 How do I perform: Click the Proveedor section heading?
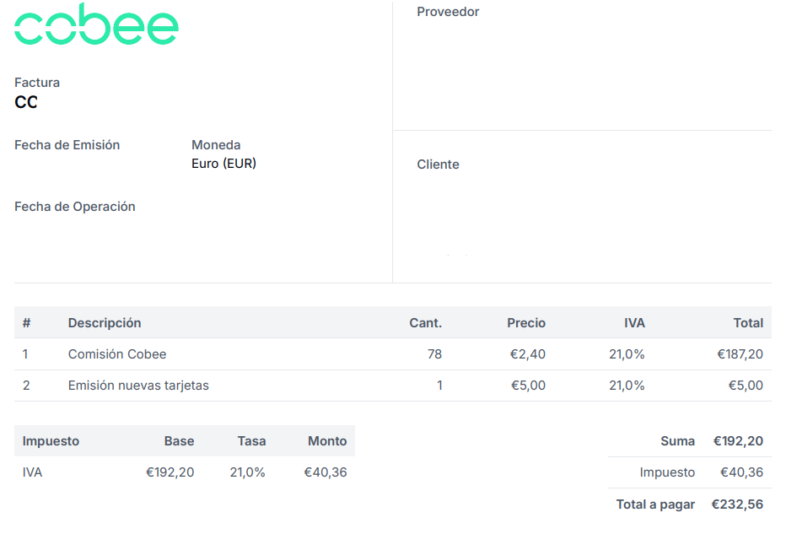click(x=448, y=12)
